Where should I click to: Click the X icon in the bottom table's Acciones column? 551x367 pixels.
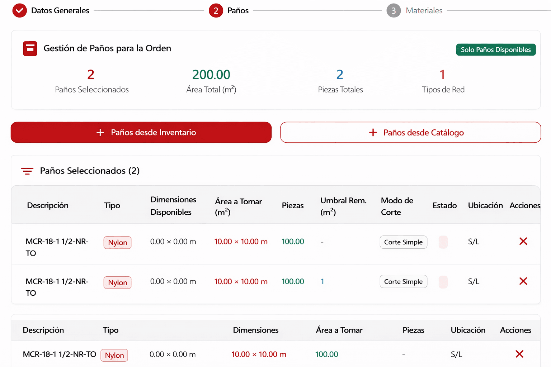[519, 354]
